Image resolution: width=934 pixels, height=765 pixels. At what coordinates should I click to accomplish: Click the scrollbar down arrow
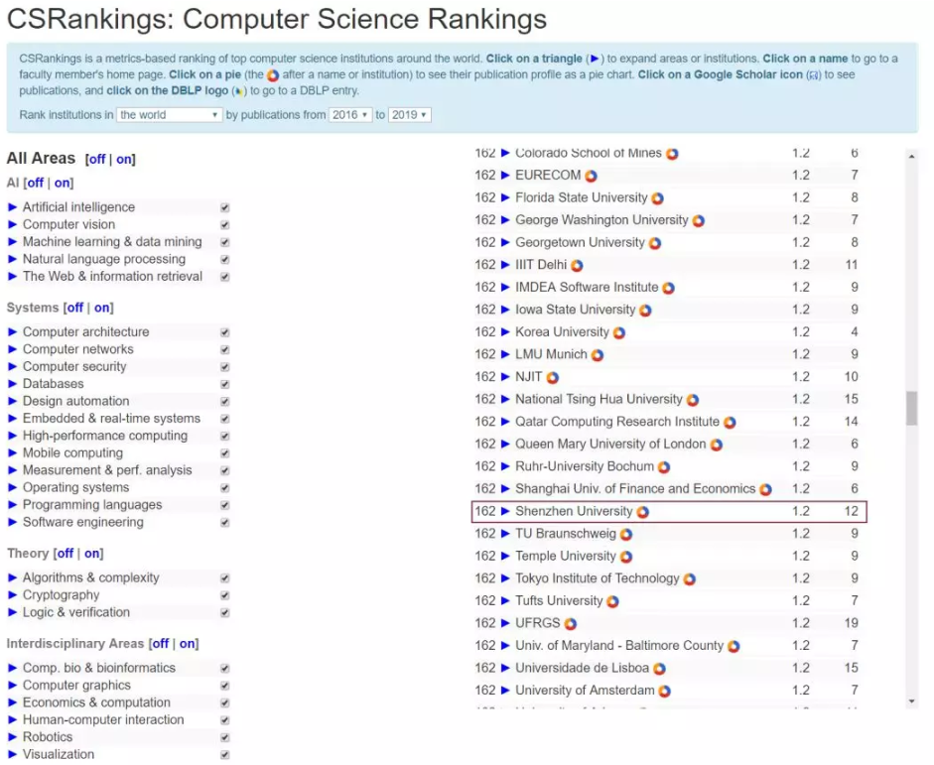point(912,701)
